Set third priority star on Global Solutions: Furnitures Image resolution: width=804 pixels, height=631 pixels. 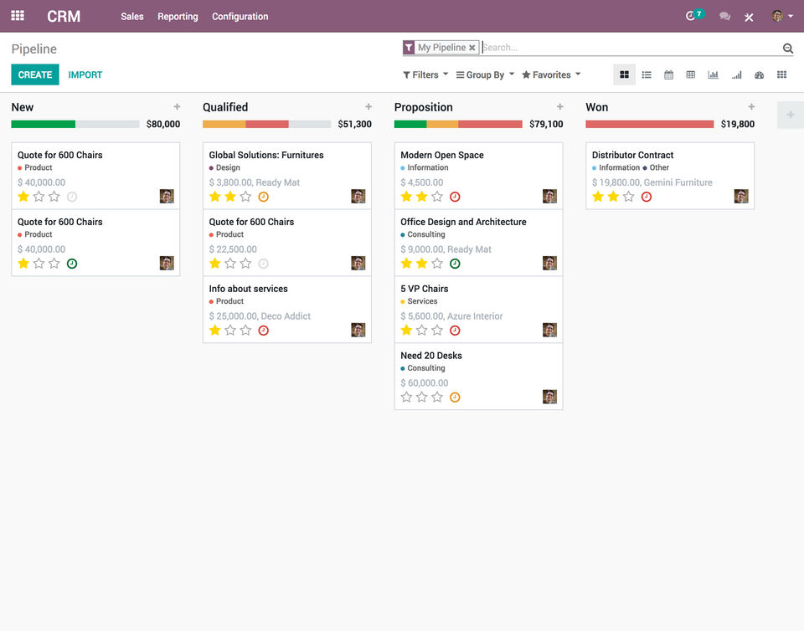pyautogui.click(x=245, y=197)
